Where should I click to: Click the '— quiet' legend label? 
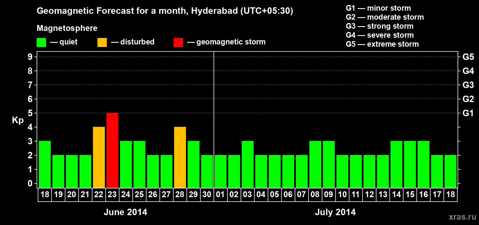click(x=64, y=42)
